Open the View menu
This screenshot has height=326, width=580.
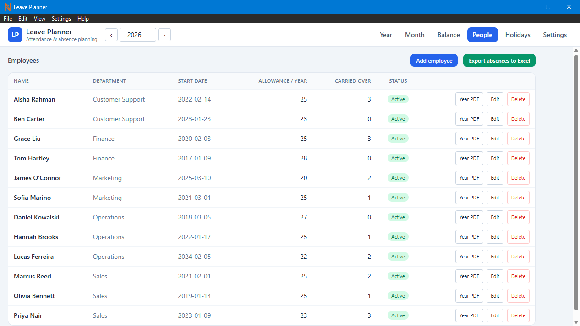point(39,19)
